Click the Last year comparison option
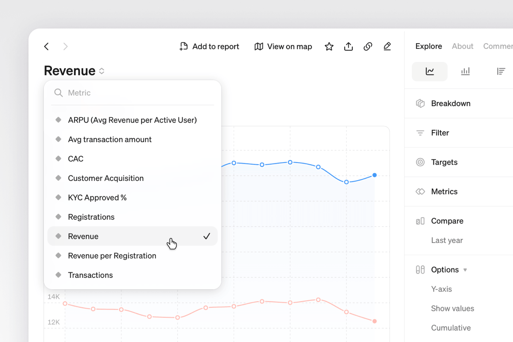Screen dimensions: 513x342 coord(447,240)
